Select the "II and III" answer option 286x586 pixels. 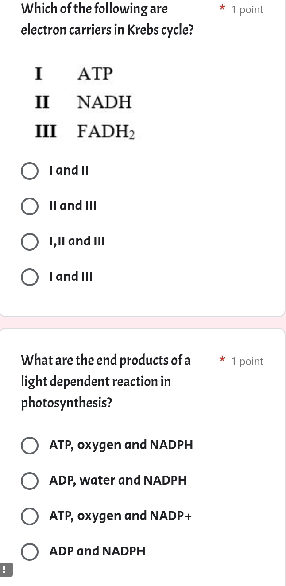(30, 206)
